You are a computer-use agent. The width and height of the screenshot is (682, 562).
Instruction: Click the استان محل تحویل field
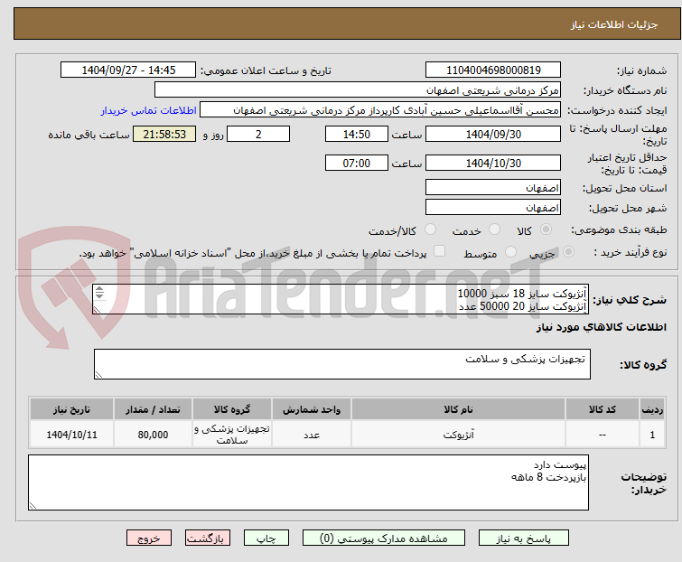point(493,187)
